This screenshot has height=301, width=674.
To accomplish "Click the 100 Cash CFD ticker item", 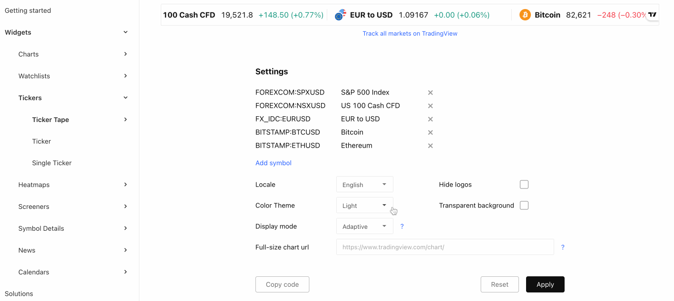I will [x=244, y=15].
